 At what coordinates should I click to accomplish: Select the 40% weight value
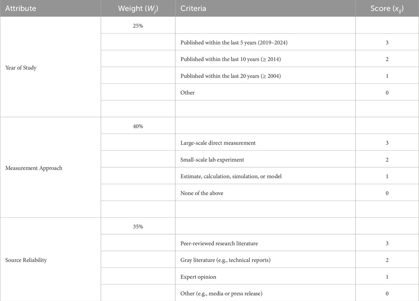click(138, 126)
